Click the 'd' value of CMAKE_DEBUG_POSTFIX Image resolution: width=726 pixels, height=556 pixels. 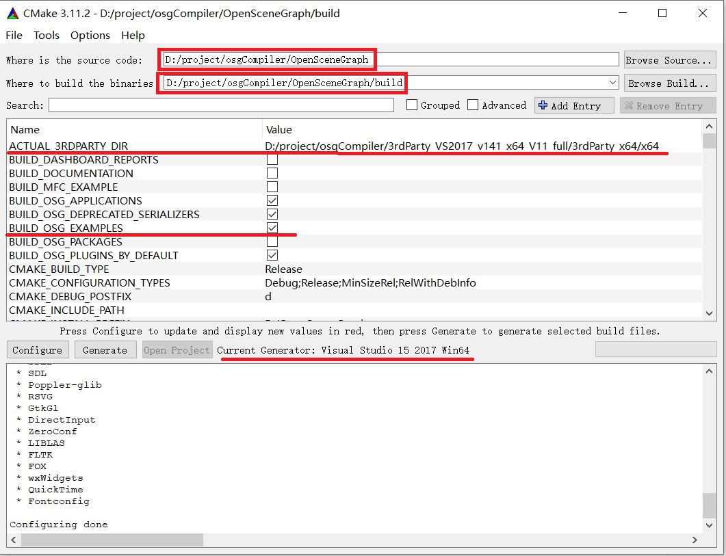click(x=268, y=296)
